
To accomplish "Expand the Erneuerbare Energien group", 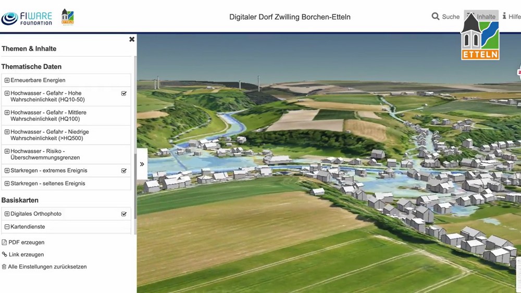I will 7,80.
